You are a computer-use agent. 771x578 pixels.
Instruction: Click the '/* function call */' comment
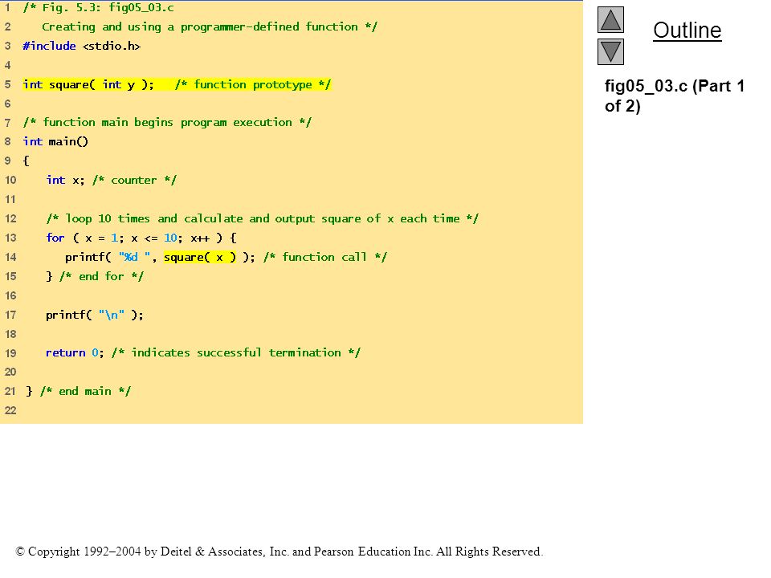click(325, 257)
